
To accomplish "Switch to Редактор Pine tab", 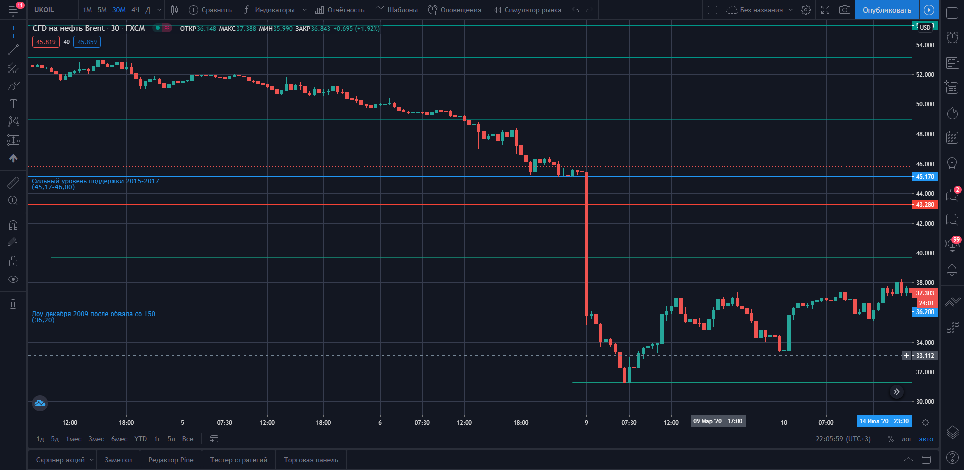I will 171,460.
